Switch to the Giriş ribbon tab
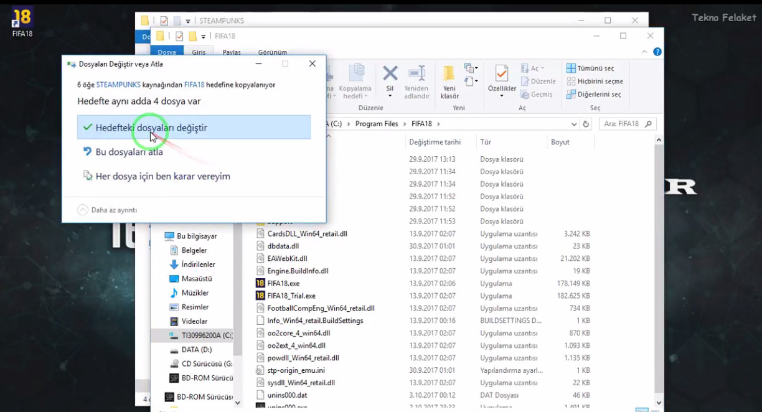This screenshot has width=762, height=412. click(199, 52)
